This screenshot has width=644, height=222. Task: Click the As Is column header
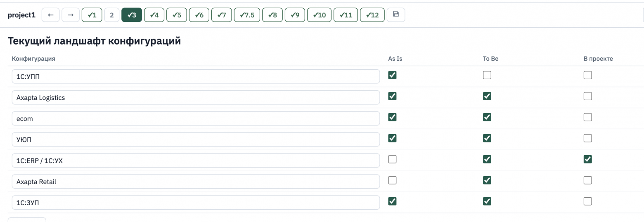point(395,59)
